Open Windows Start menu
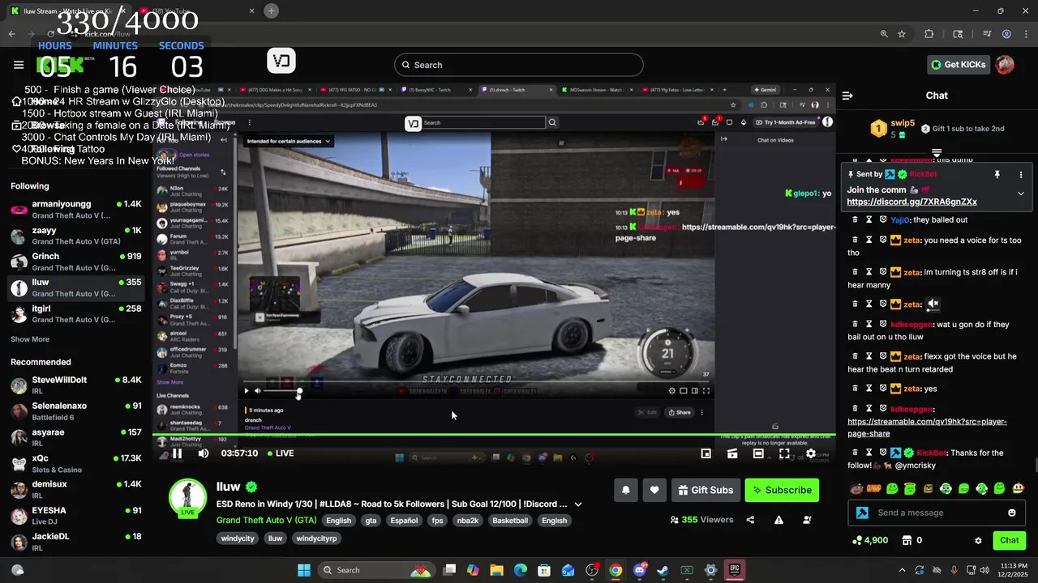Screen dimensions: 1038x583 coord(304,570)
